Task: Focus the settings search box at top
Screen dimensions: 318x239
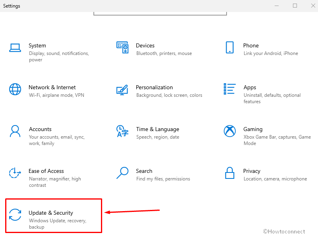Action: coord(160,14)
